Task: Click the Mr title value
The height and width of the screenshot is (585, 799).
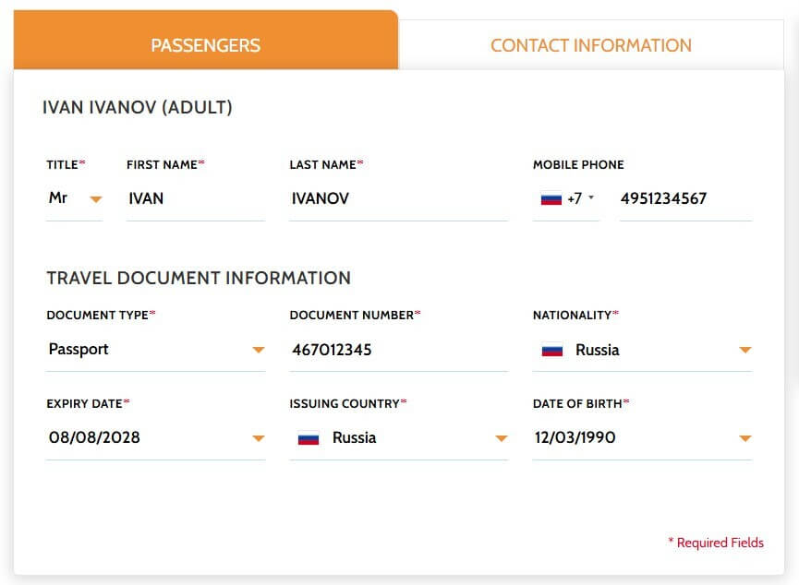Action: pyautogui.click(x=58, y=197)
